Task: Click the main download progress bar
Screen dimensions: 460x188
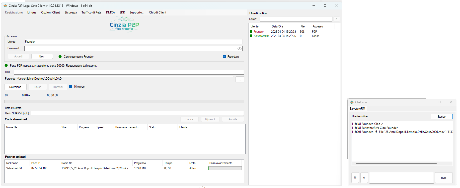Action: [x=124, y=101]
